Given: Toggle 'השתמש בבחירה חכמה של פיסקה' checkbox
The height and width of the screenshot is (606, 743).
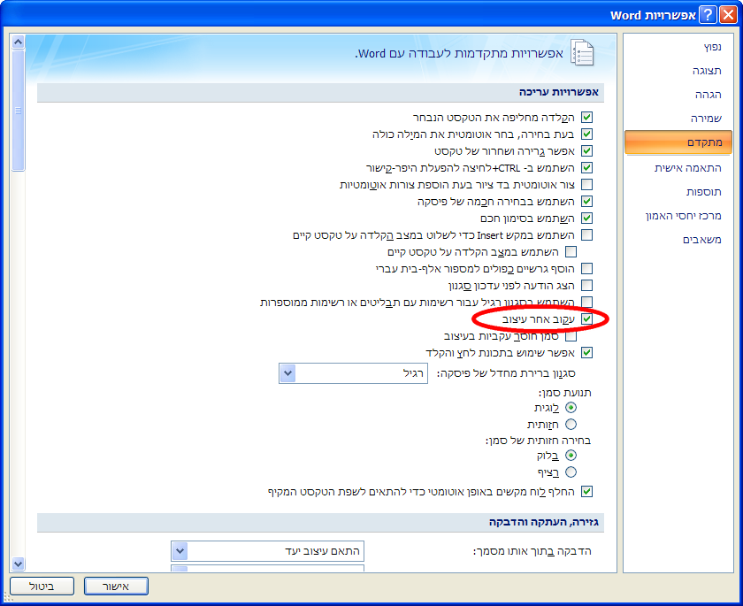Looking at the screenshot, I should point(586,202).
